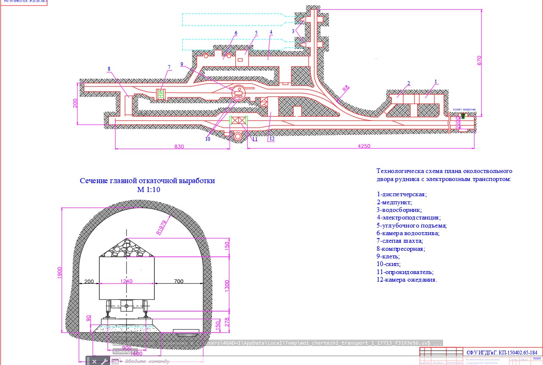
Task: Select the dimension '1600' under the section
Action: pyautogui.click(x=136, y=354)
